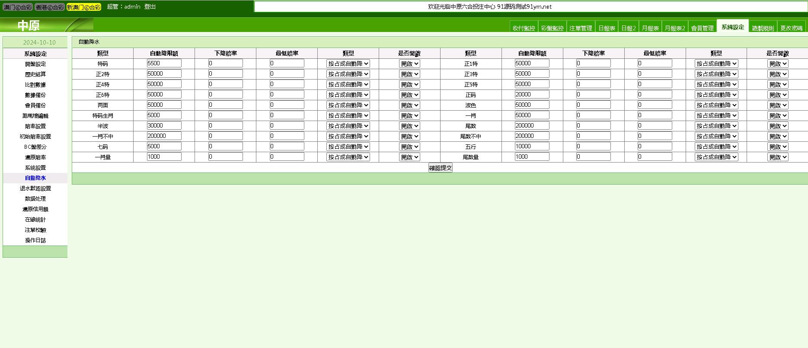This screenshot has height=348, width=808.
Task: Open 日報2 report
Action: tap(629, 28)
